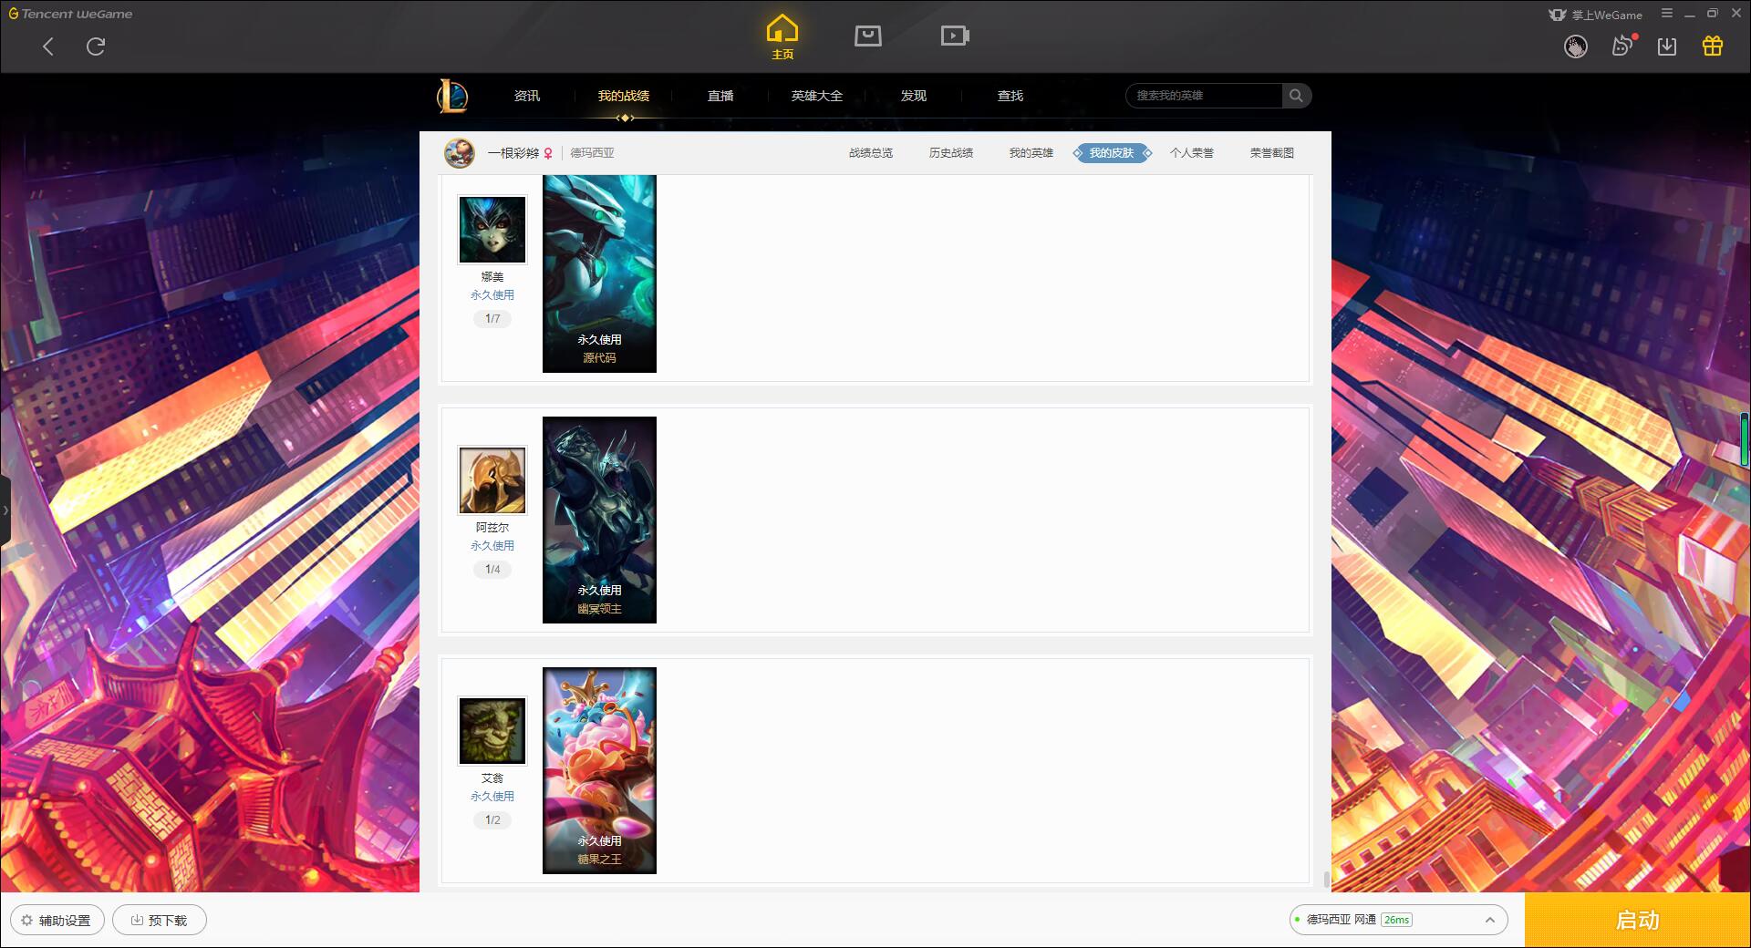Open the 历史战绩 sub-tab
Image resolution: width=1751 pixels, height=948 pixels.
(951, 153)
